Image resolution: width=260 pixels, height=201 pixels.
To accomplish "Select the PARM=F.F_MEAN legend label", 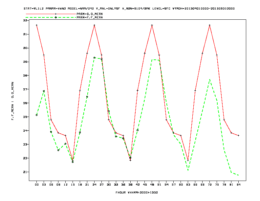I will 90,17.
